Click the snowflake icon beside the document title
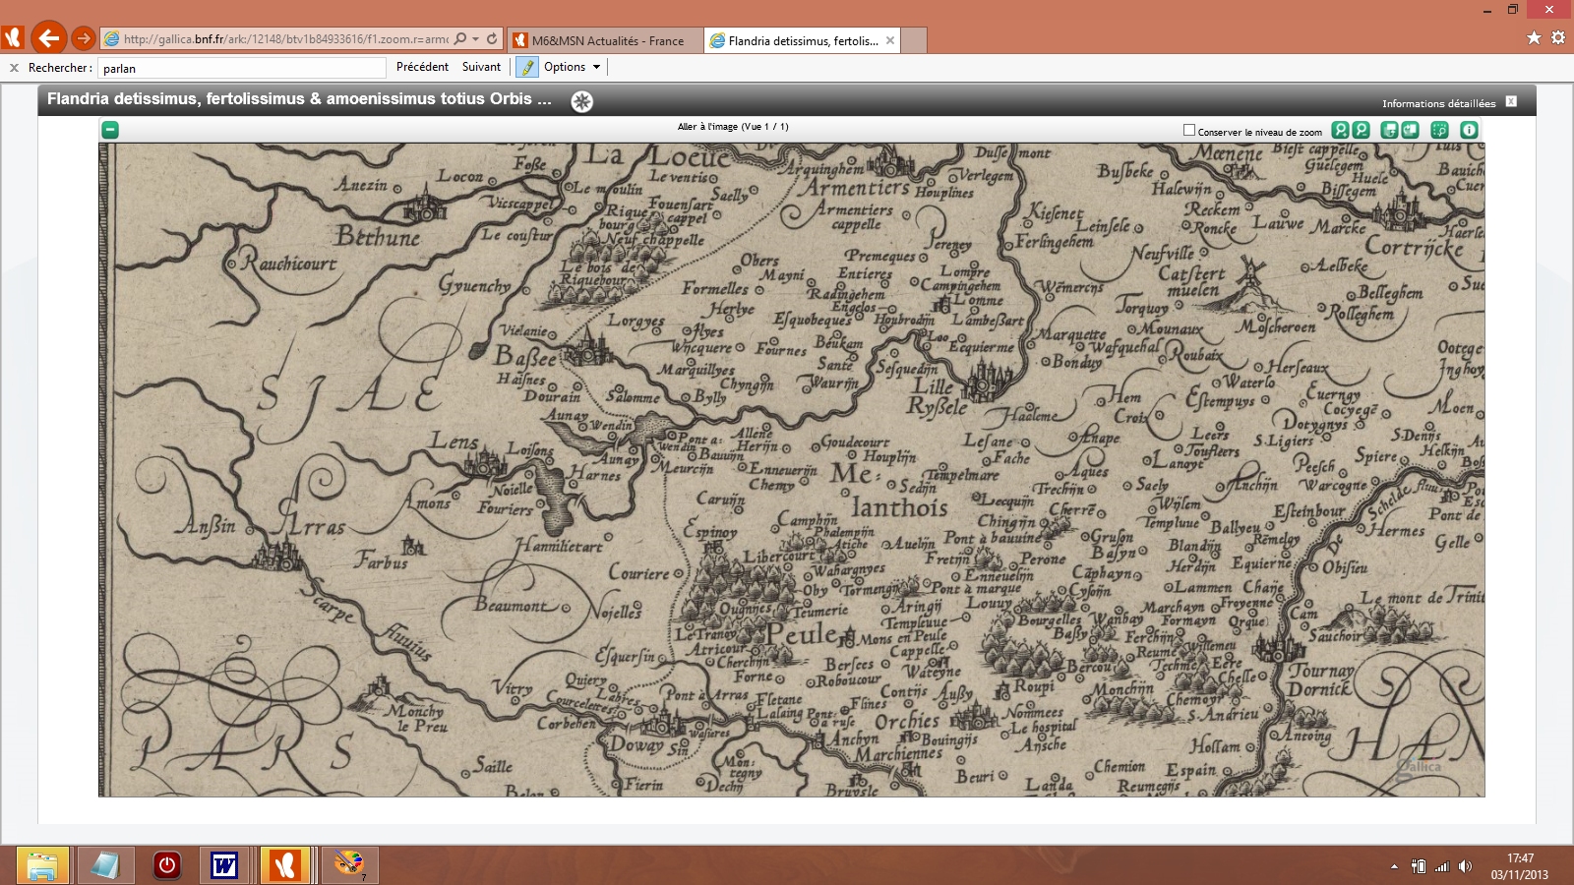 581,101
